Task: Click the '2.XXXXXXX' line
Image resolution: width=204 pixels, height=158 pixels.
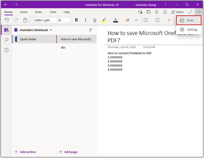Action: coord(115,62)
